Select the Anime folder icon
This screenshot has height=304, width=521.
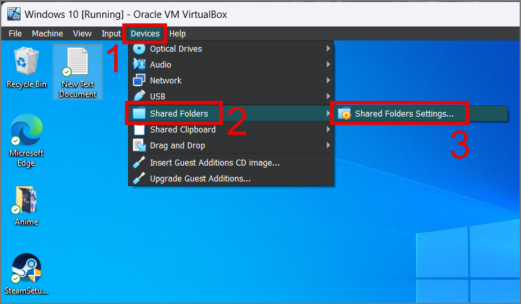point(27,206)
